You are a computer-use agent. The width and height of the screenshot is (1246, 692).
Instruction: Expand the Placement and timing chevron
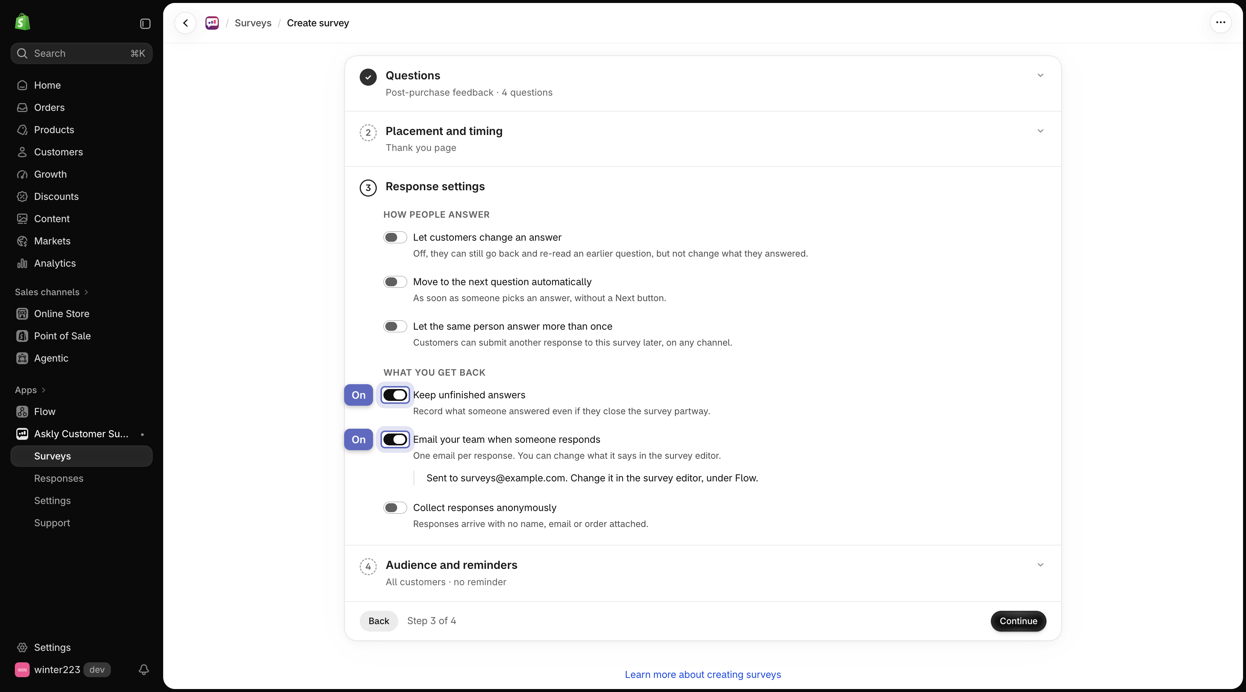(1041, 131)
